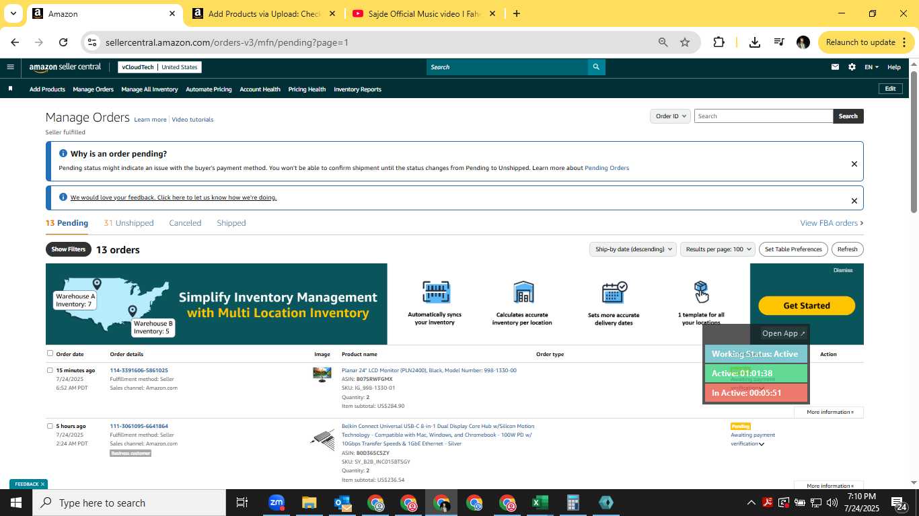919x516 pixels.
Task: Open order link 114-3391606-5861025
Action: pyautogui.click(x=139, y=370)
